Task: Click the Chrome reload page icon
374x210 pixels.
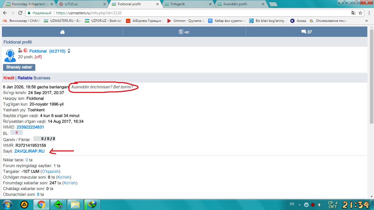Action: click(x=20, y=13)
